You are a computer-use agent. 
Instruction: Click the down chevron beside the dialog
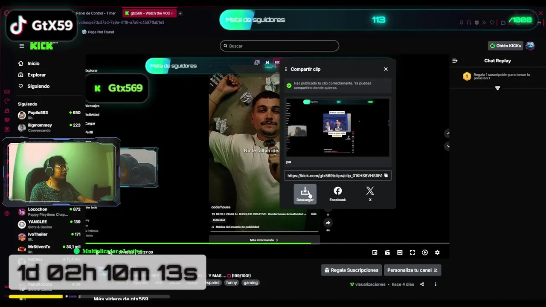[x=447, y=146]
